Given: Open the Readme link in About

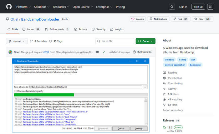Looking at the screenshot, I should 170,73.
